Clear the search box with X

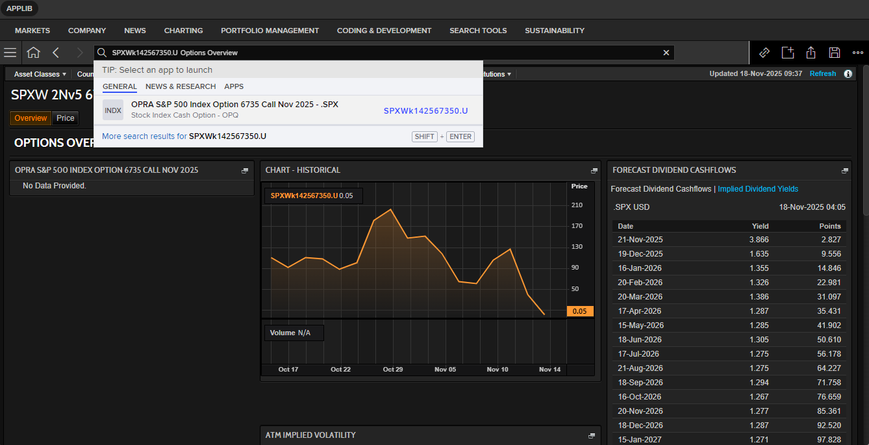(666, 53)
